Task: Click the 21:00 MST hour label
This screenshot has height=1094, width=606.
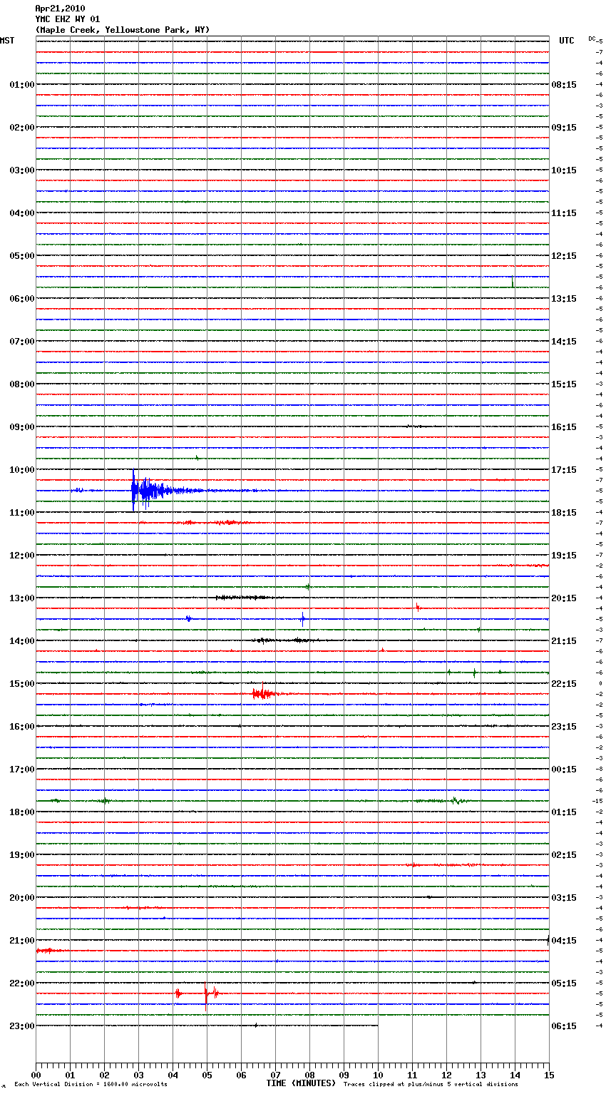Action: 22,941
